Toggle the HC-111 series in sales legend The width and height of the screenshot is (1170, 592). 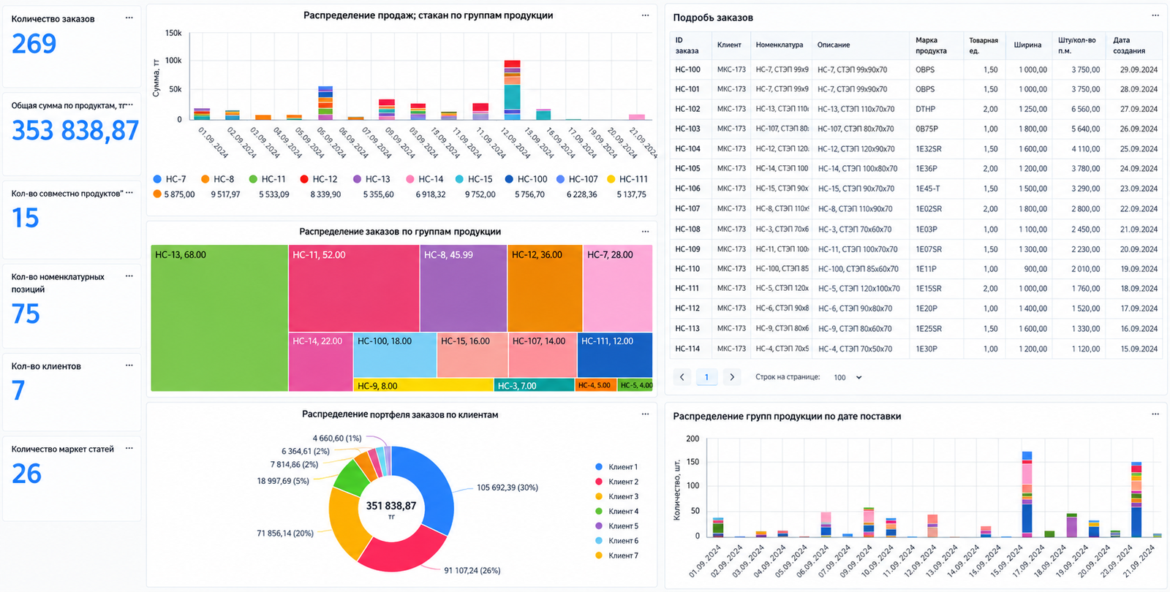pyautogui.click(x=627, y=179)
